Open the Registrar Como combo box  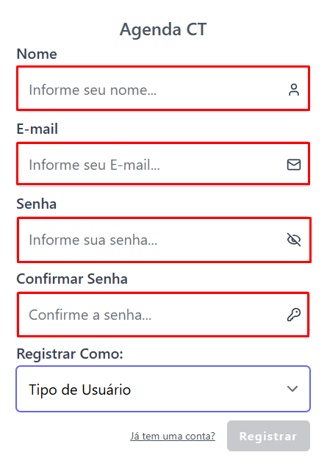click(x=163, y=389)
